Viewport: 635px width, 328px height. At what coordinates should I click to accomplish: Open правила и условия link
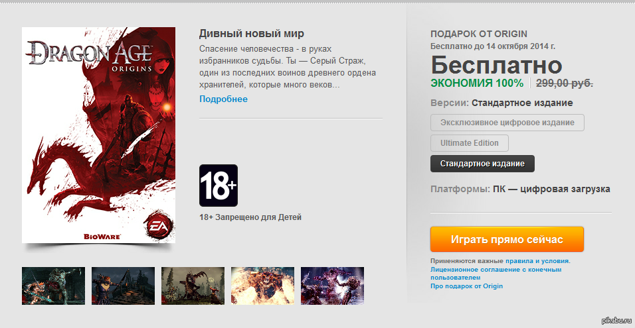pos(537,261)
